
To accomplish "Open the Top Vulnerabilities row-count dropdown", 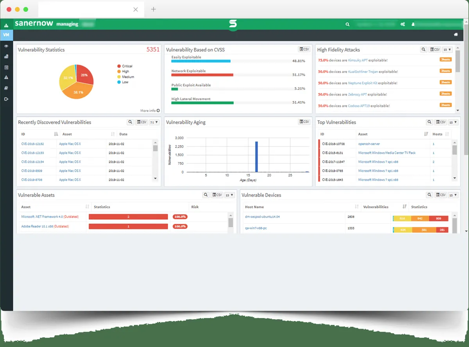I will pos(453,122).
